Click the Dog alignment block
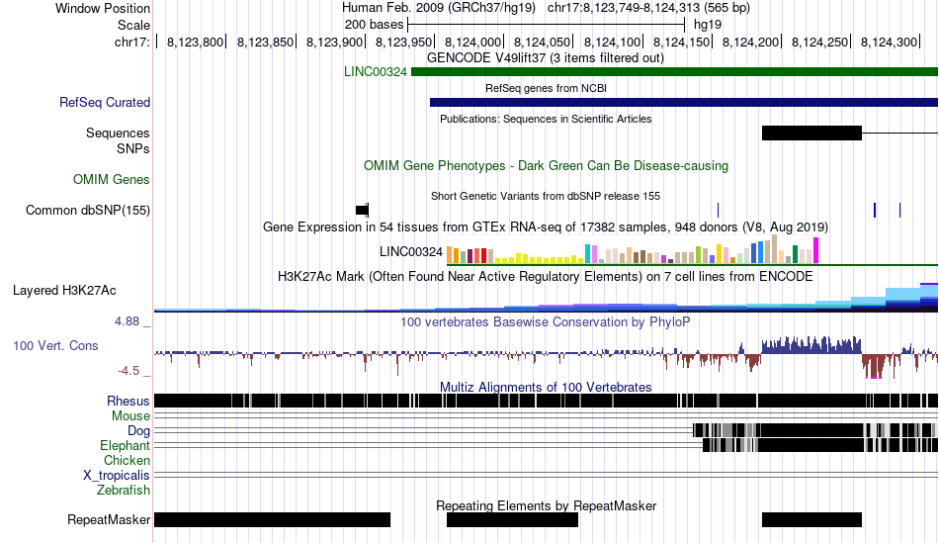 click(814, 430)
